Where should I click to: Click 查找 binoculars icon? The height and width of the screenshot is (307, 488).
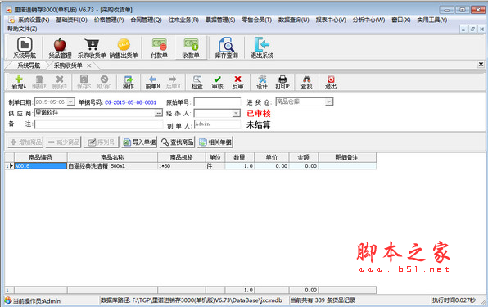[x=306, y=83]
